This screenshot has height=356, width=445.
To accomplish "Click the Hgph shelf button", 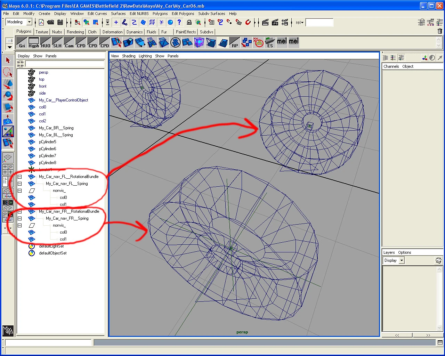I will click(34, 42).
